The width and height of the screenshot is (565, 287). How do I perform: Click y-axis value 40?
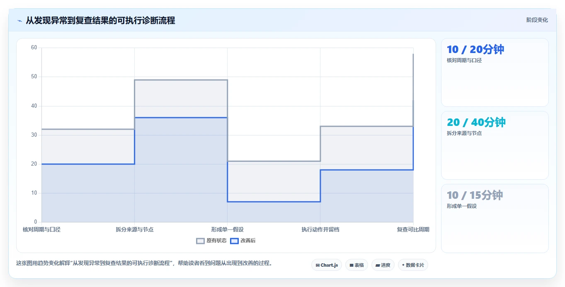tap(34, 106)
